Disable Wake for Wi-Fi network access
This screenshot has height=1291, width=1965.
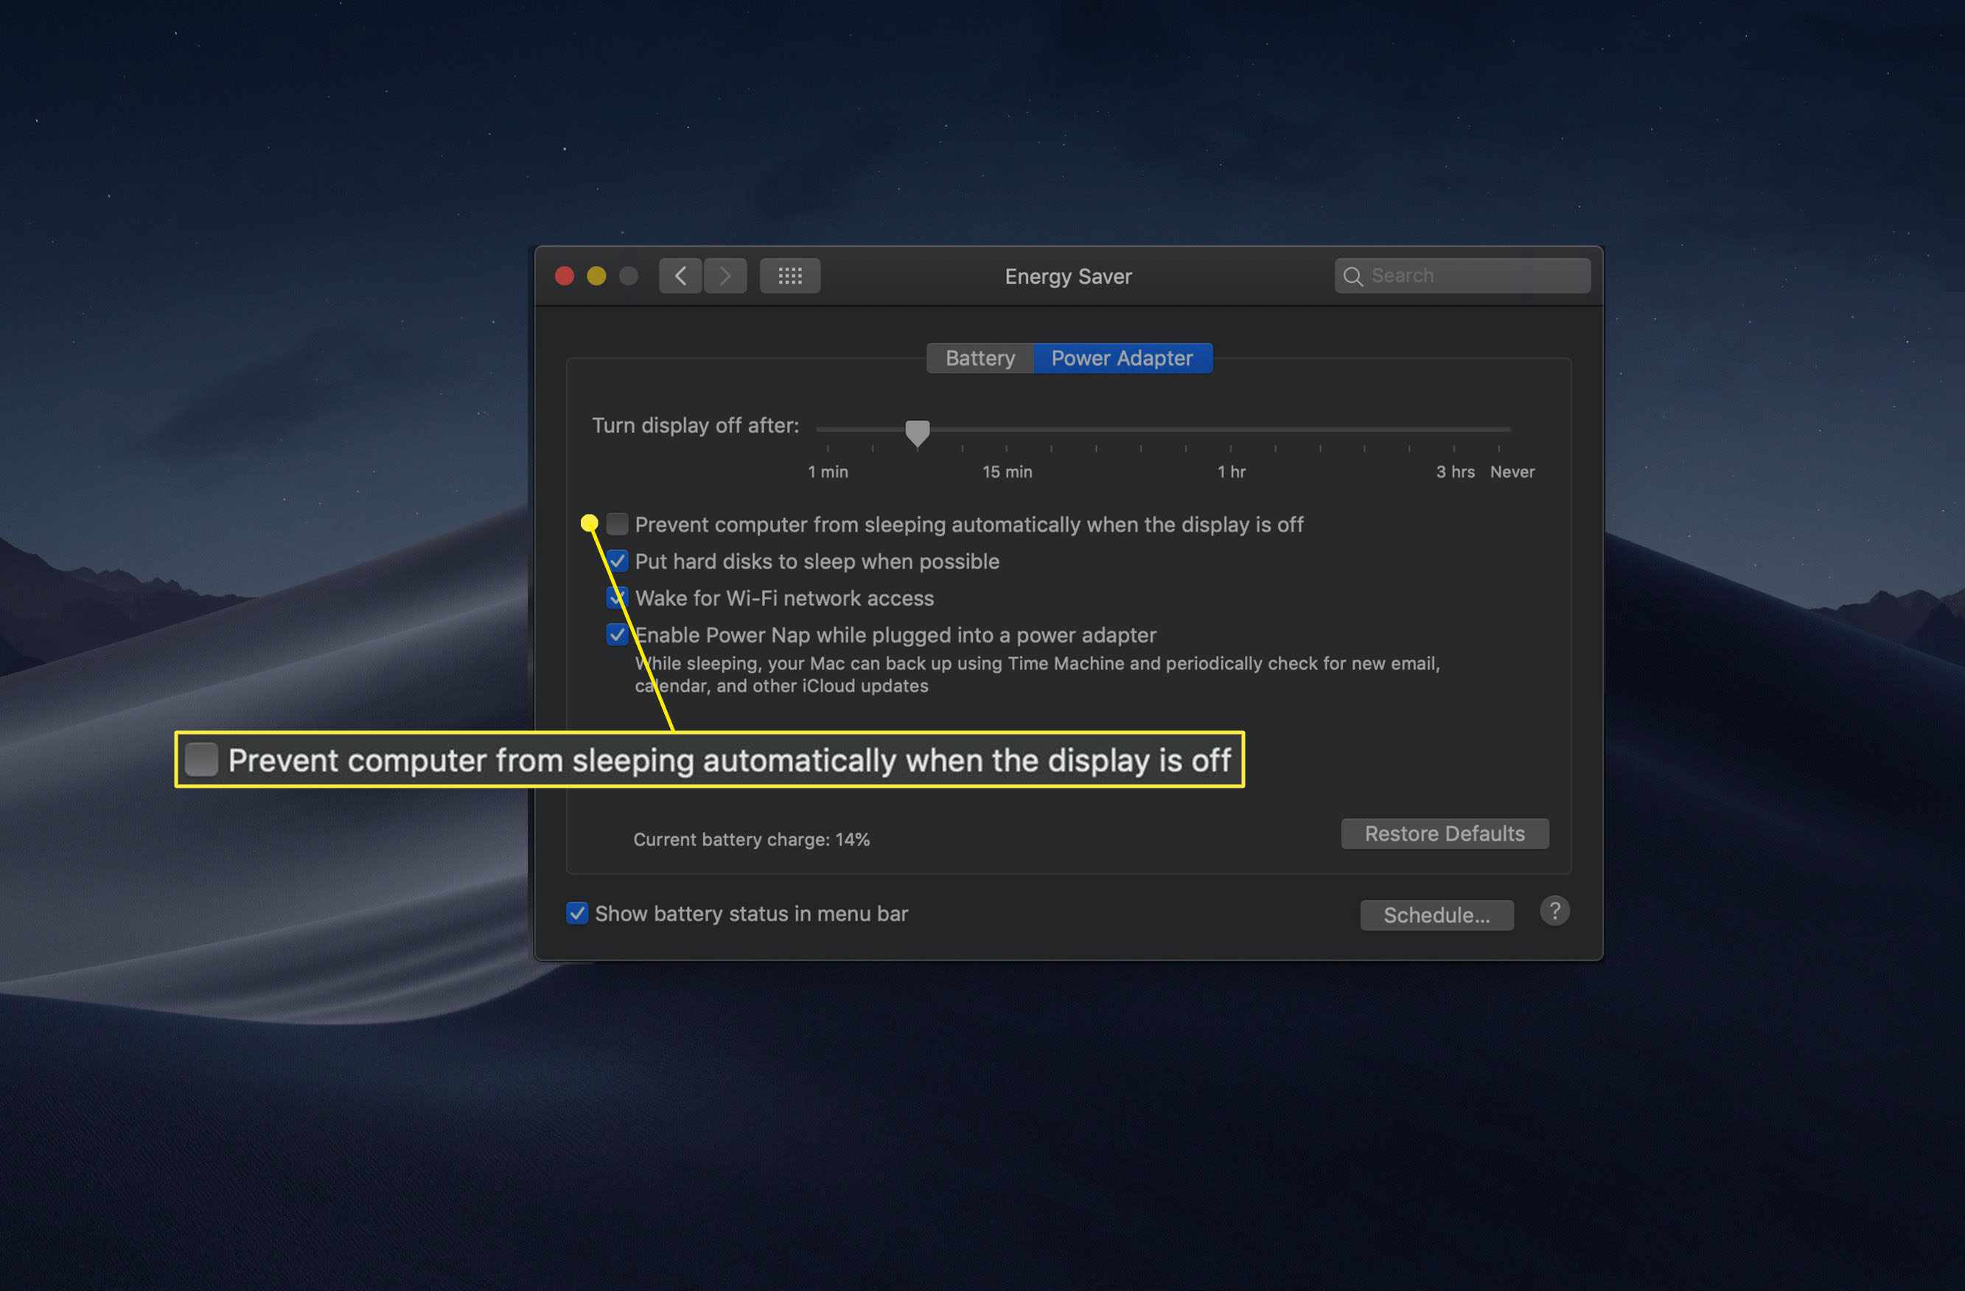tap(615, 597)
